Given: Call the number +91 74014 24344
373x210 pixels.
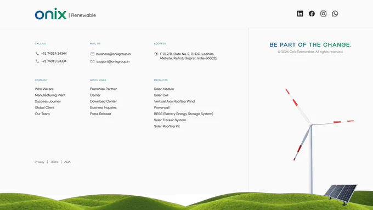Looking at the screenshot, I should pyautogui.click(x=54, y=54).
